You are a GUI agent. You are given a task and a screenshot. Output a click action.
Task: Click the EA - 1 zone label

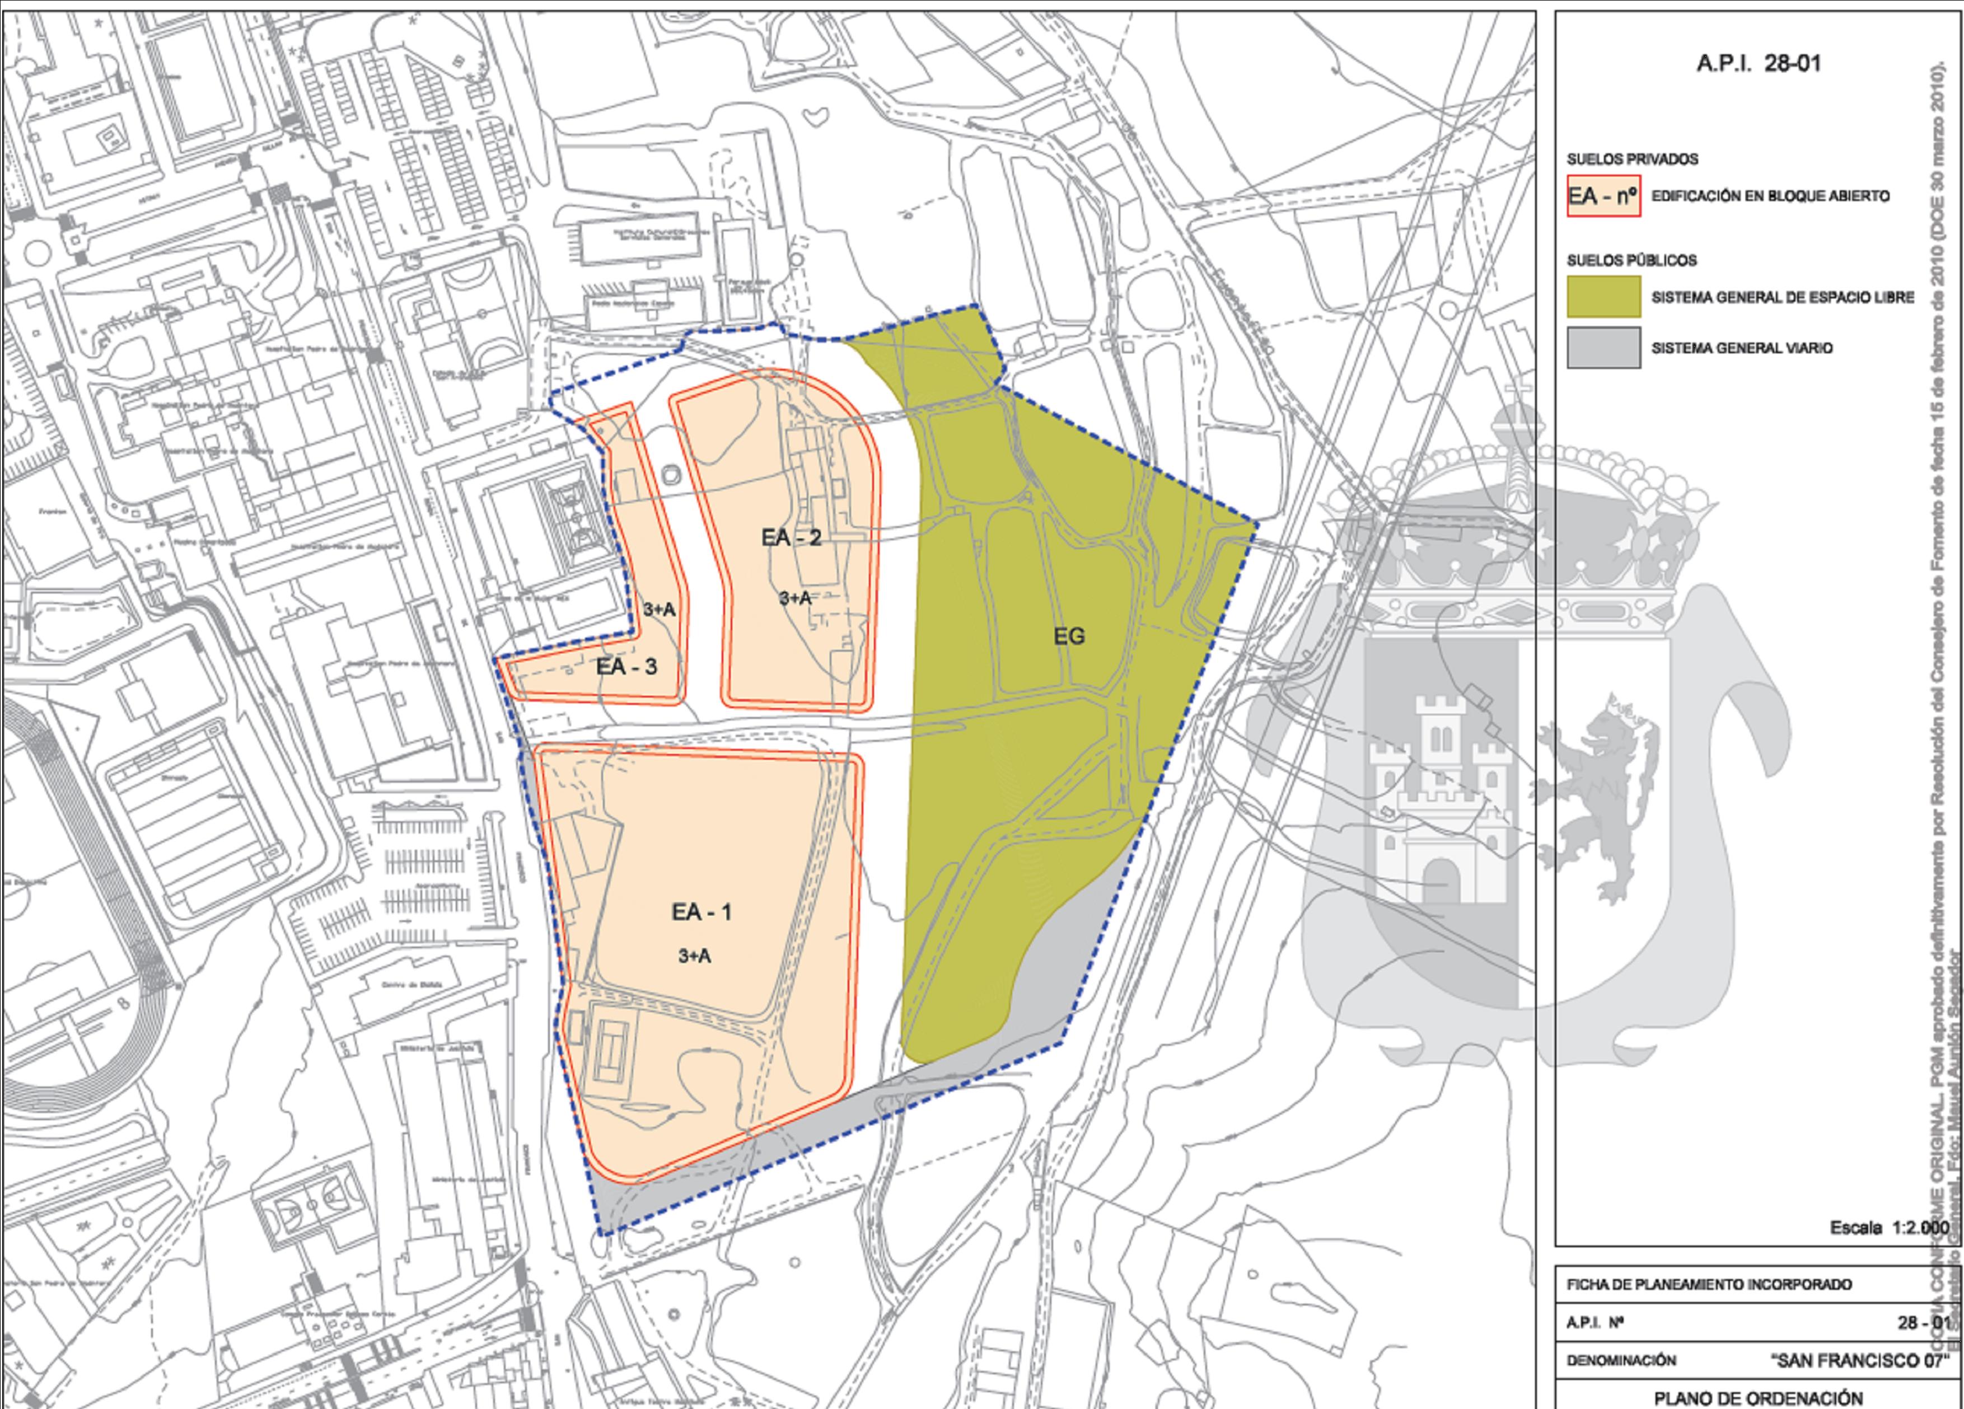click(702, 912)
